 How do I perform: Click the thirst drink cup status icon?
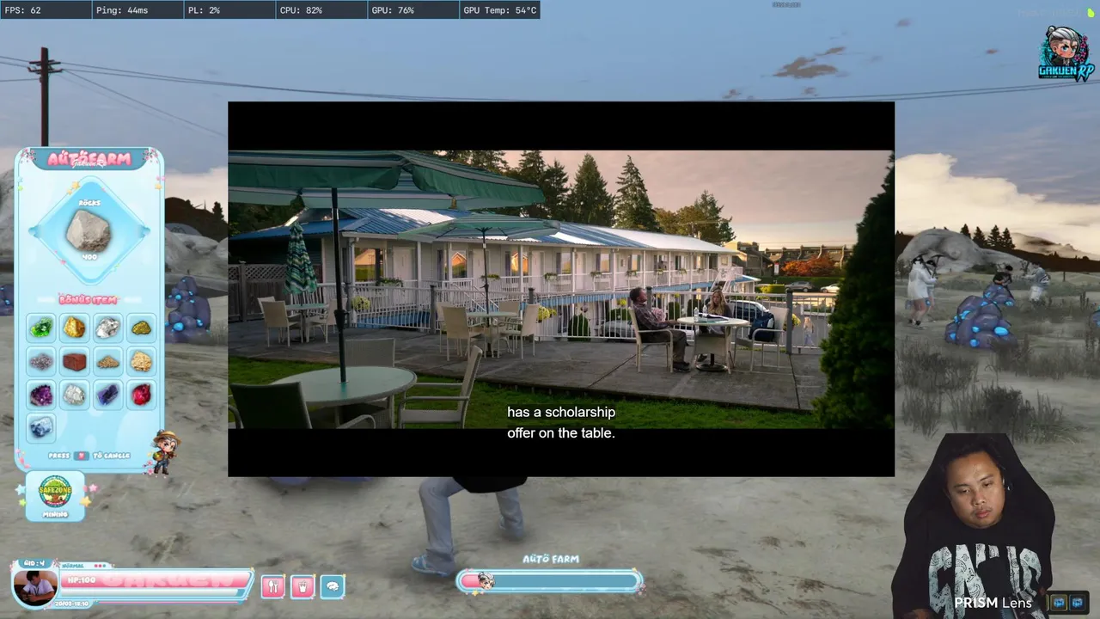(x=302, y=586)
